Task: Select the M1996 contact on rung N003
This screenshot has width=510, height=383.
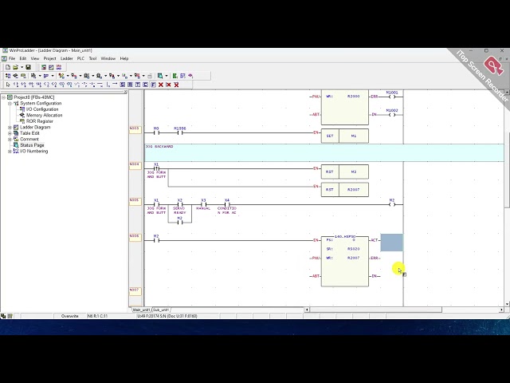Action: tap(180, 131)
